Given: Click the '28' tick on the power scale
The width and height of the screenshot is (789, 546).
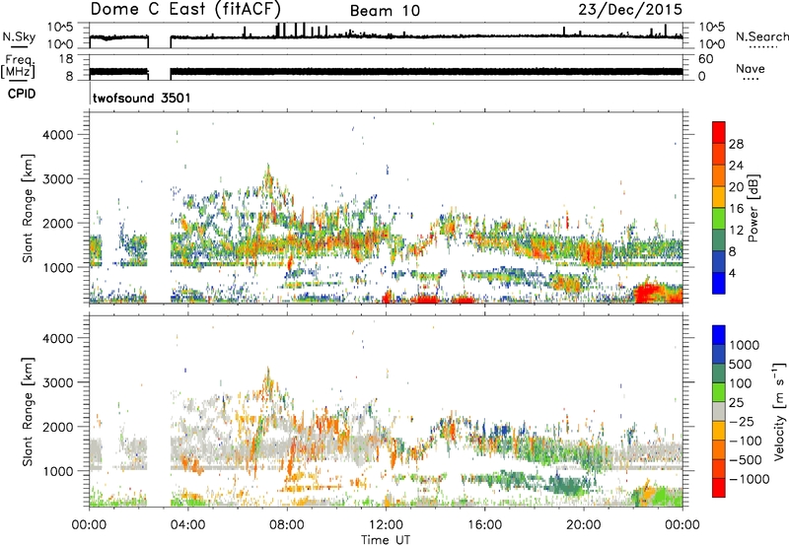Looking at the screenshot, I should click(736, 144).
